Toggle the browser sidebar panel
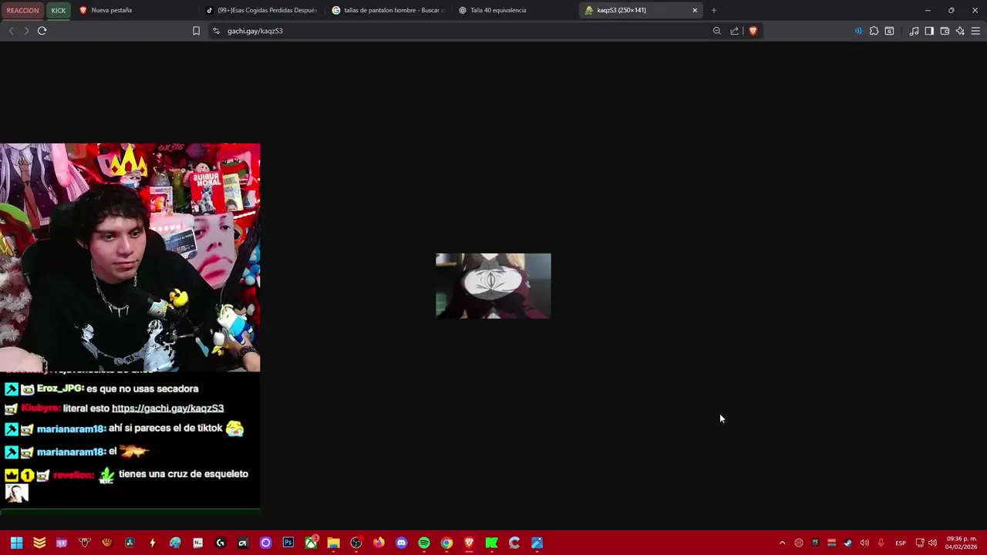 coord(929,31)
